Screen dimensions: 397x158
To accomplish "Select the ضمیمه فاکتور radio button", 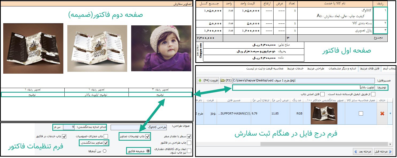I will [x=148, y=151].
